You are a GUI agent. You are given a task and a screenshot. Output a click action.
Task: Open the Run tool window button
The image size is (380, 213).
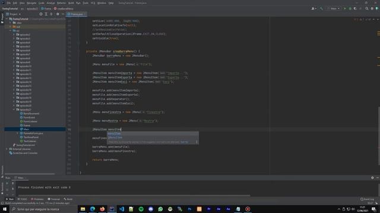[x=10, y=199]
